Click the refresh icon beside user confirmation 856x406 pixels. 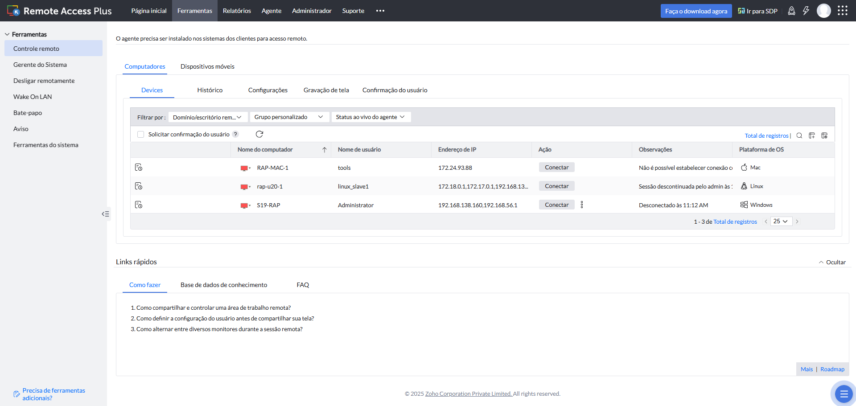pyautogui.click(x=259, y=134)
